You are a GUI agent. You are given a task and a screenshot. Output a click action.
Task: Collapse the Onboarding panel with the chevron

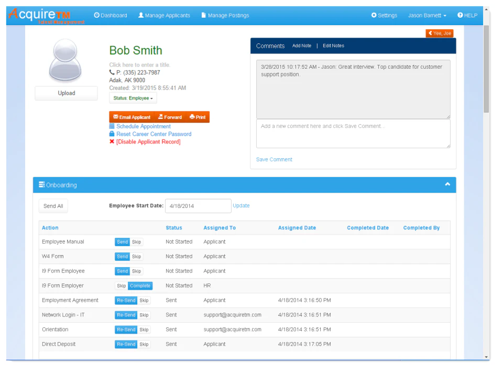[x=447, y=184]
